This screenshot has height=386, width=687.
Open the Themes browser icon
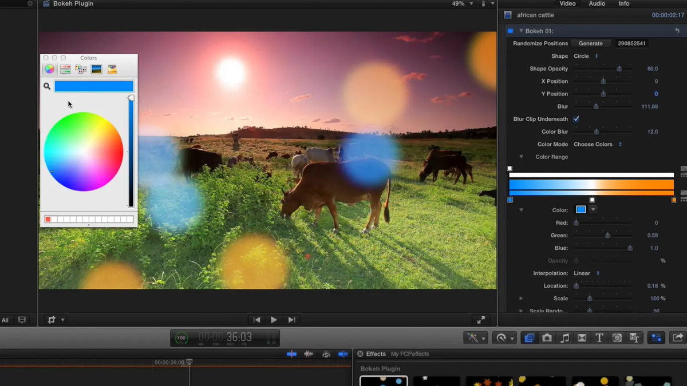click(x=634, y=338)
